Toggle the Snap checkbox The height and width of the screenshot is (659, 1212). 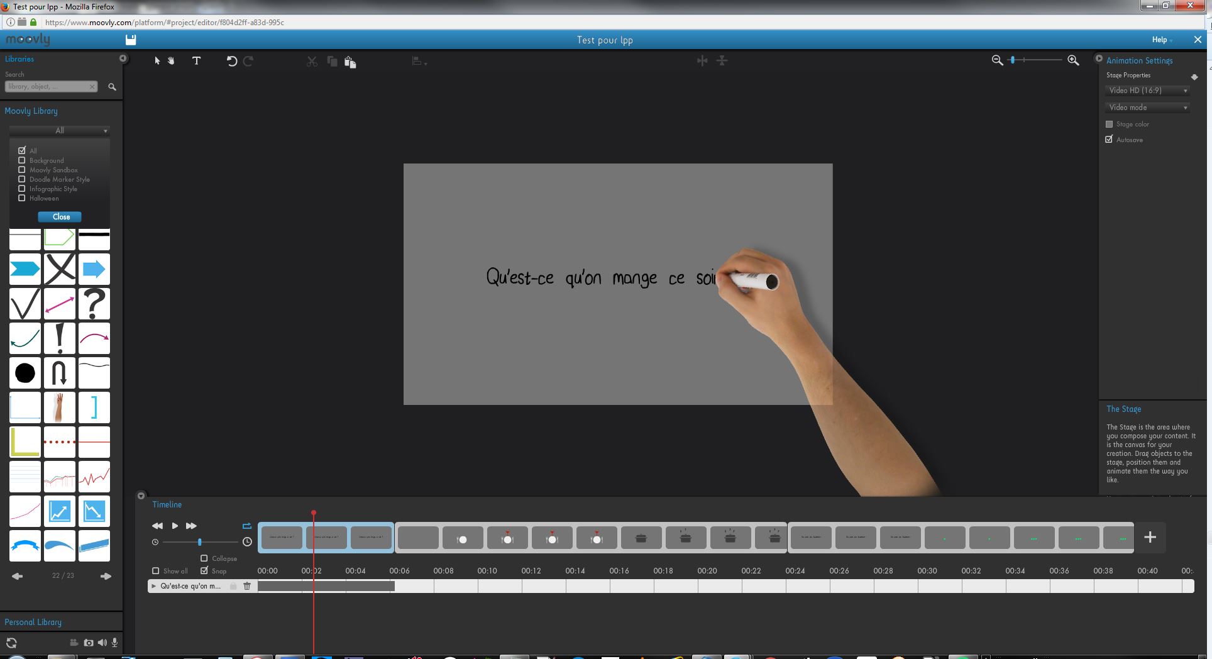click(204, 570)
